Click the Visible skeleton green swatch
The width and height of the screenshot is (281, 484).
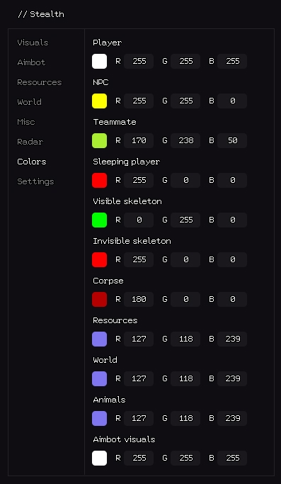[x=99, y=220]
